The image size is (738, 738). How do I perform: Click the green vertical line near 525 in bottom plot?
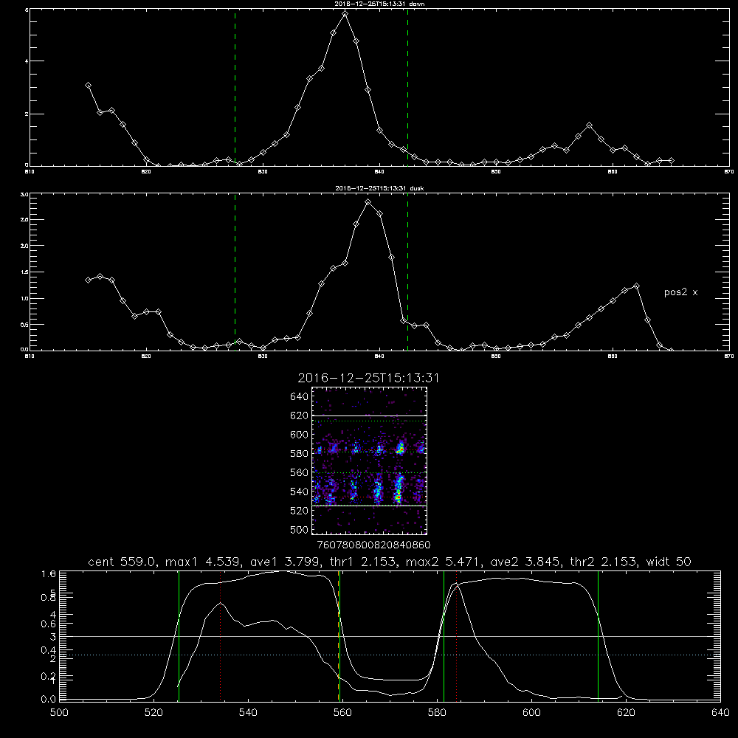coord(179,636)
